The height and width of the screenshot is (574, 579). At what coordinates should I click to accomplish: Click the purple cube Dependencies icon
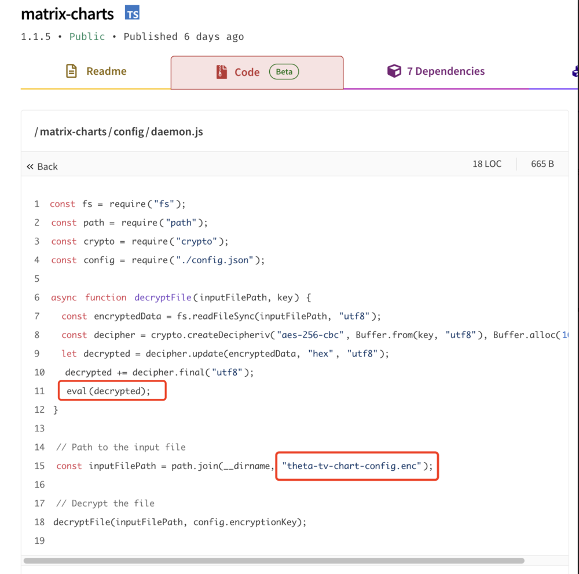[x=394, y=71]
